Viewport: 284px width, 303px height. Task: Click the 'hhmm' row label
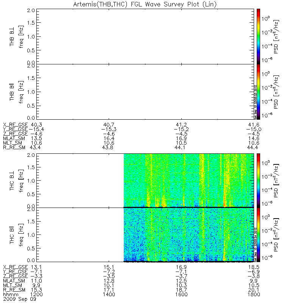11,294
